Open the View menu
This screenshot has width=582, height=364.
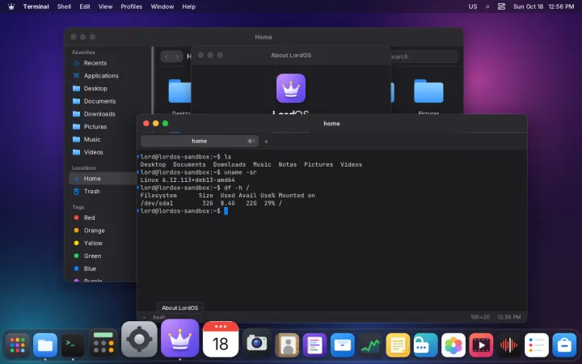point(105,6)
